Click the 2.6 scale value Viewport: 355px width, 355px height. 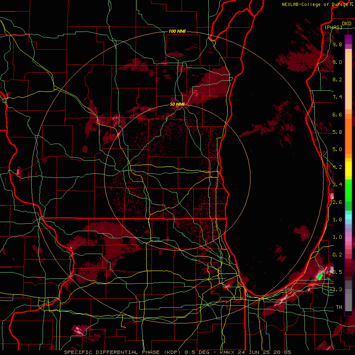[337, 202]
